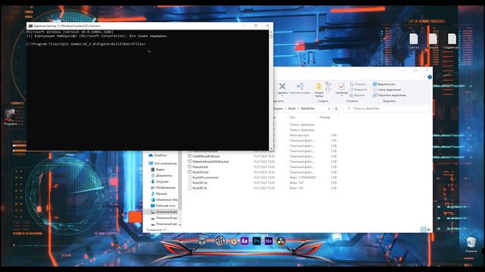
Task: Open the cube-shaped app in dock
Action: pyautogui.click(x=202, y=241)
